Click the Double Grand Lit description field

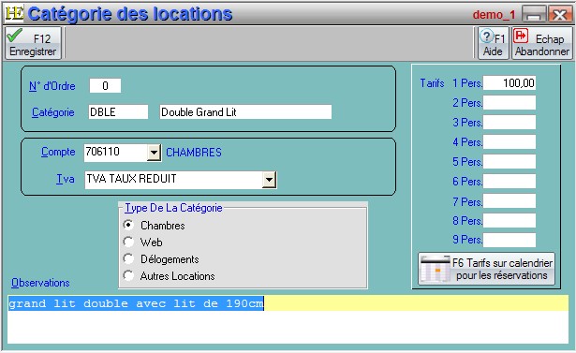(x=245, y=111)
